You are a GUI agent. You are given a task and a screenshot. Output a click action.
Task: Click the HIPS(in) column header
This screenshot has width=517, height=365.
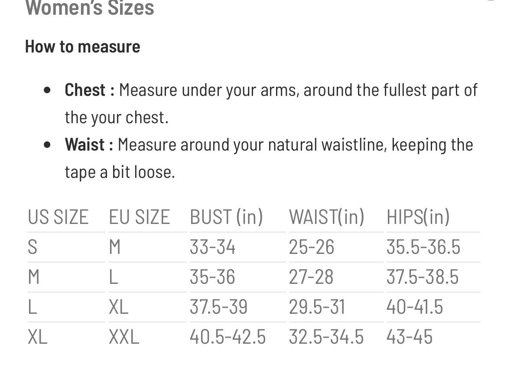418,217
